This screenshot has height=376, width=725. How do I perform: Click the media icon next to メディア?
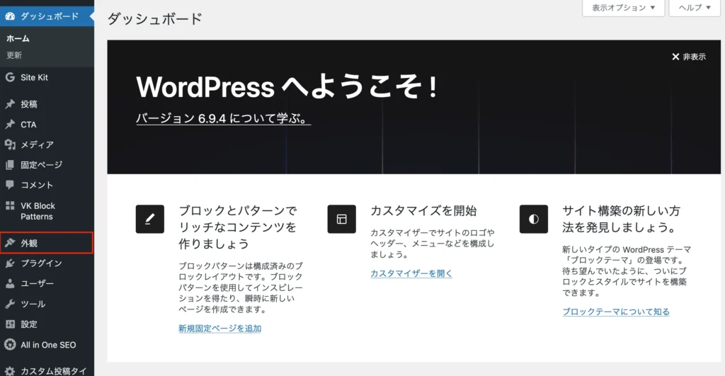coord(10,144)
